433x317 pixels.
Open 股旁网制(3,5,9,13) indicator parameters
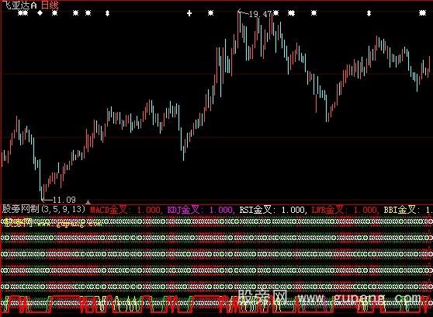pos(44,209)
